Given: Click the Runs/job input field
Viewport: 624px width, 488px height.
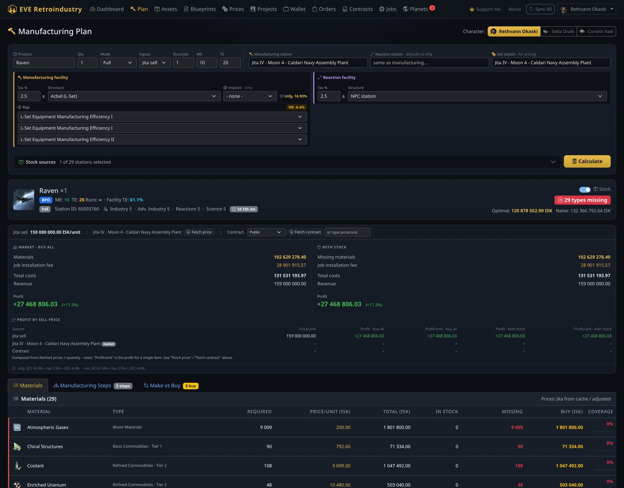Looking at the screenshot, I should [184, 63].
